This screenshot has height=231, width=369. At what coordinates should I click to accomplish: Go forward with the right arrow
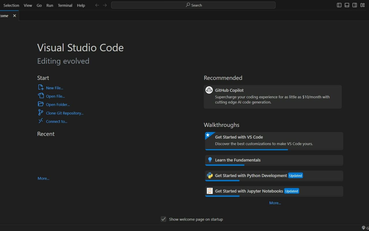(x=105, y=5)
